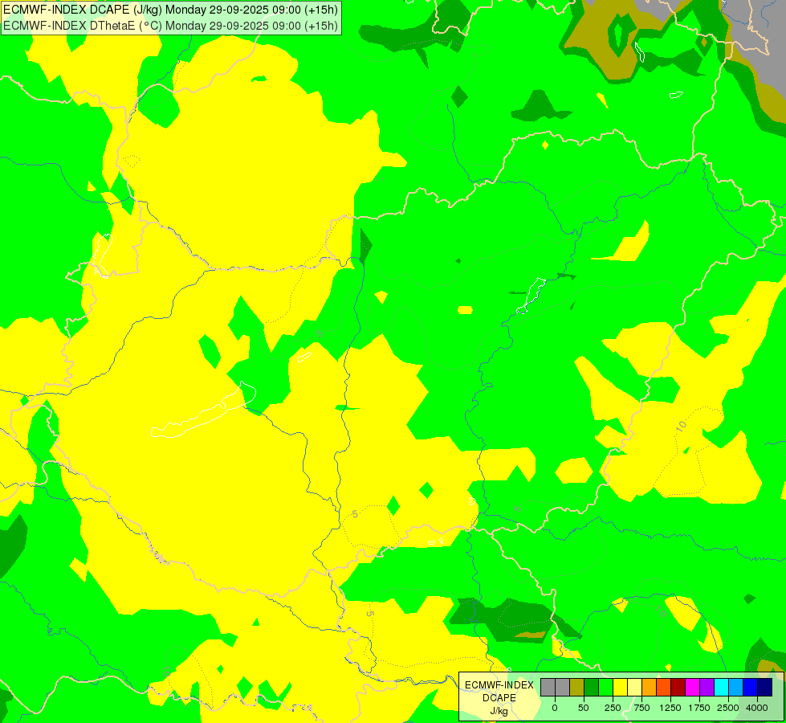Click the contour label 10 on map
The height and width of the screenshot is (723, 786).
[681, 426]
